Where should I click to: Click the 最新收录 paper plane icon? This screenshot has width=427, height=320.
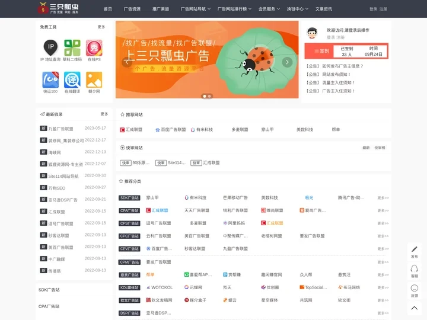pos(42,114)
